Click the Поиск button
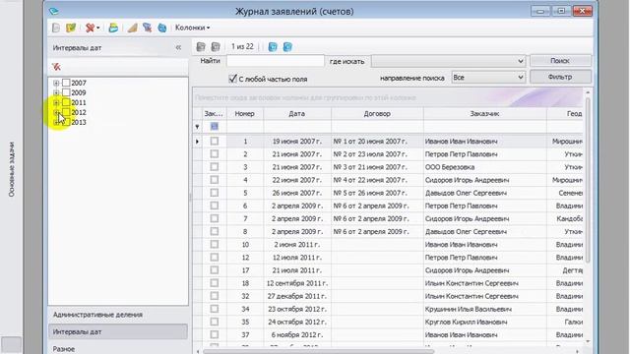Screen dimensions: 630x354 [x=560, y=61]
